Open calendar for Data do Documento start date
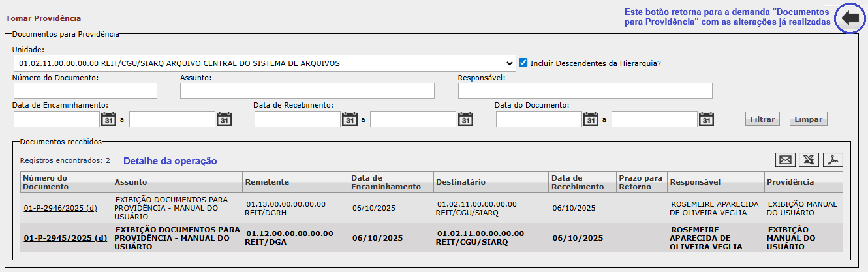The height and width of the screenshot is (272, 868). (x=591, y=119)
